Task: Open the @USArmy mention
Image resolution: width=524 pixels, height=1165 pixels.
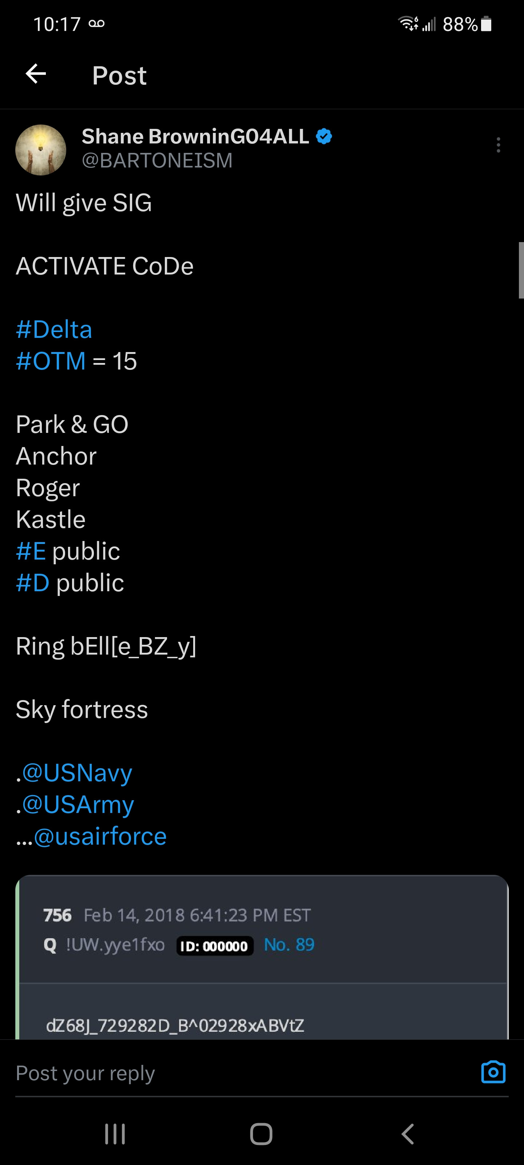Action: pos(78,804)
